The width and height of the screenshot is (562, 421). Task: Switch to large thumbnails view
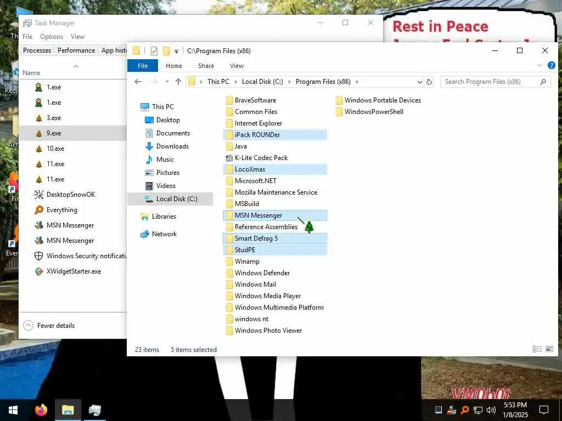coord(549,349)
